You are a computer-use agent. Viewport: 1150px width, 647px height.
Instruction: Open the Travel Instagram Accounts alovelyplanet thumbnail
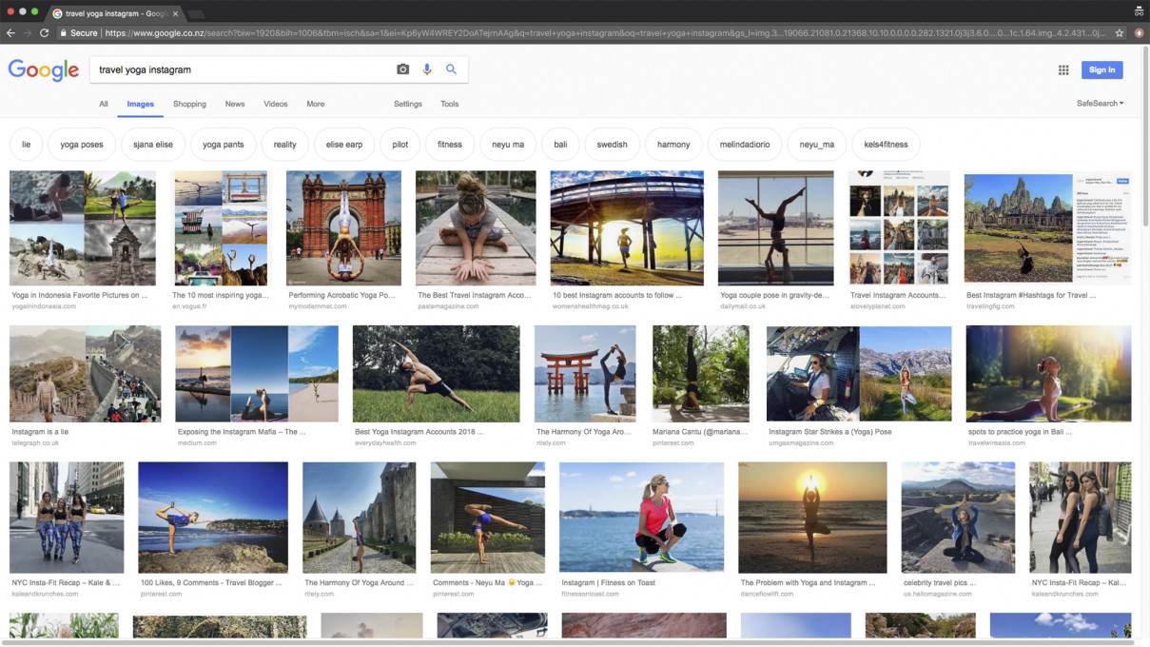[899, 228]
